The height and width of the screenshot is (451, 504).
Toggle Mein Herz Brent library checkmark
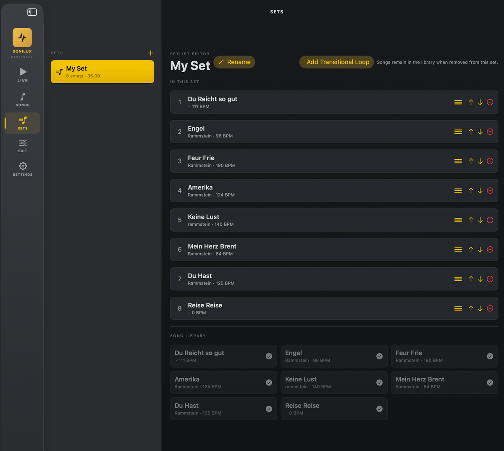point(490,382)
